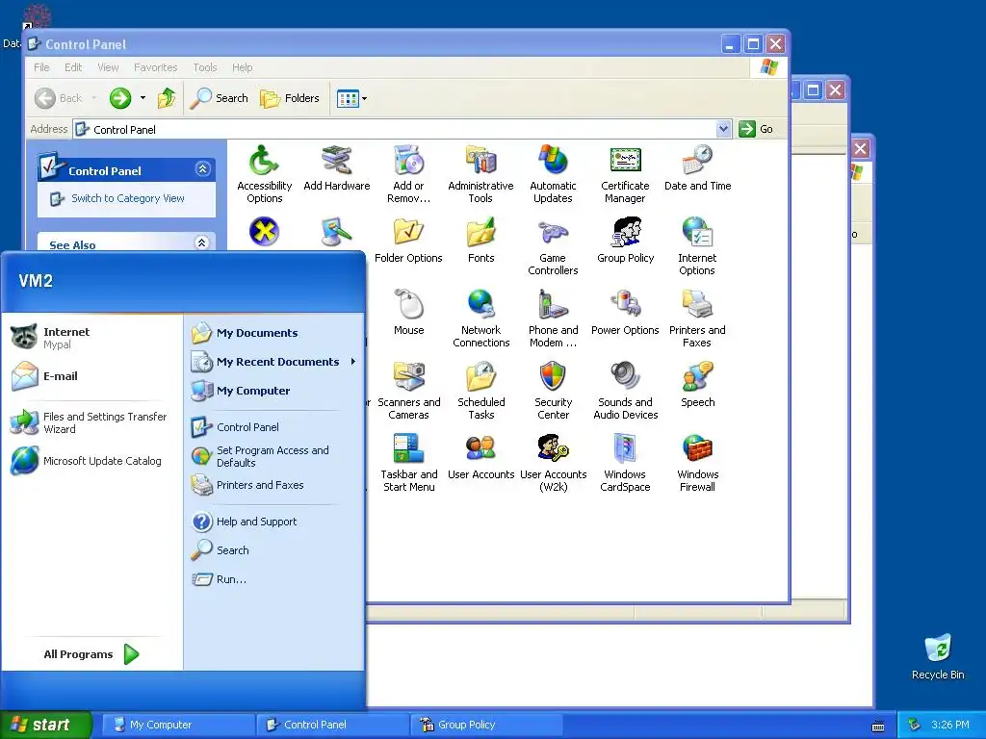This screenshot has height=739, width=986.
Task: Open the File menu
Action: [41, 67]
